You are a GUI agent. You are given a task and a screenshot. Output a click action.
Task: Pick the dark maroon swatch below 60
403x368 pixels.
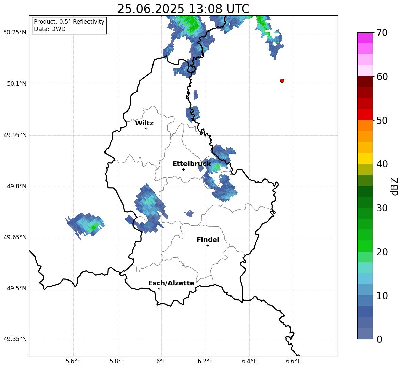click(x=365, y=82)
